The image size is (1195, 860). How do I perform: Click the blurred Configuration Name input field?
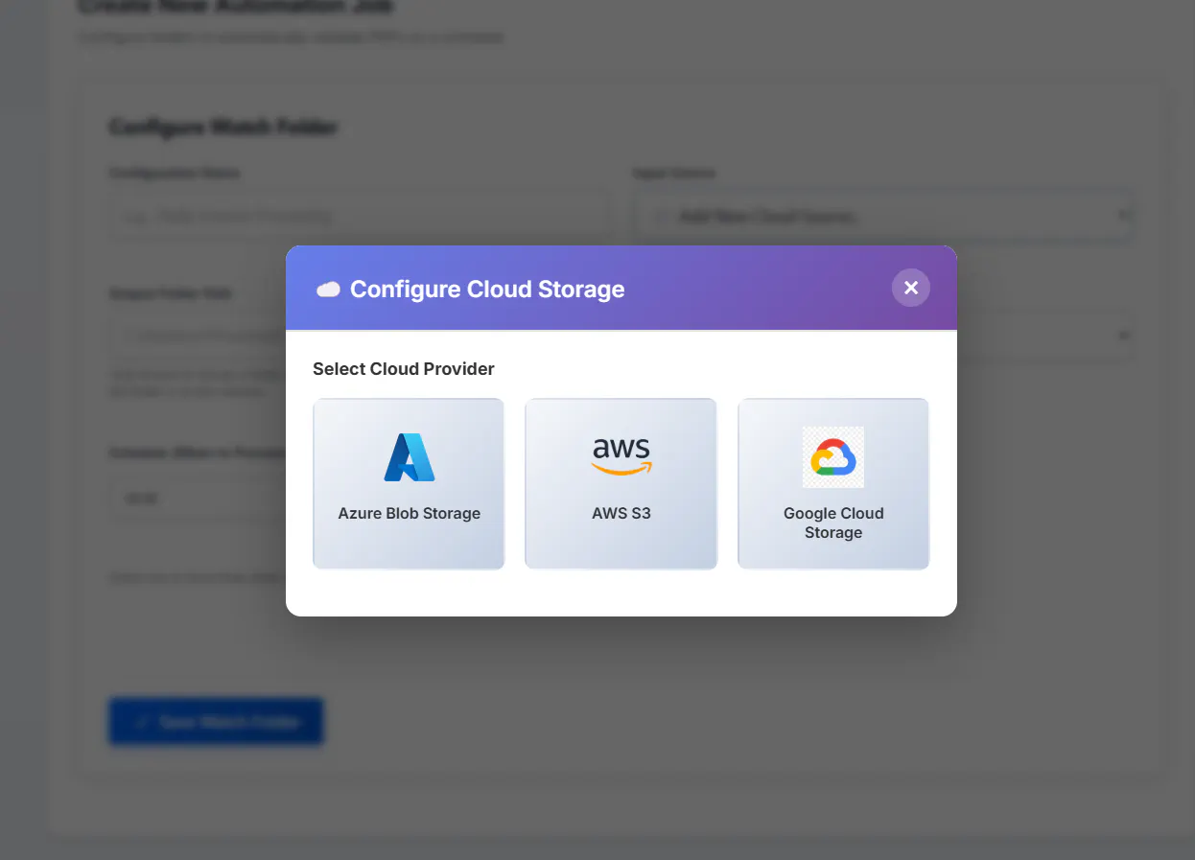pyautogui.click(x=361, y=216)
